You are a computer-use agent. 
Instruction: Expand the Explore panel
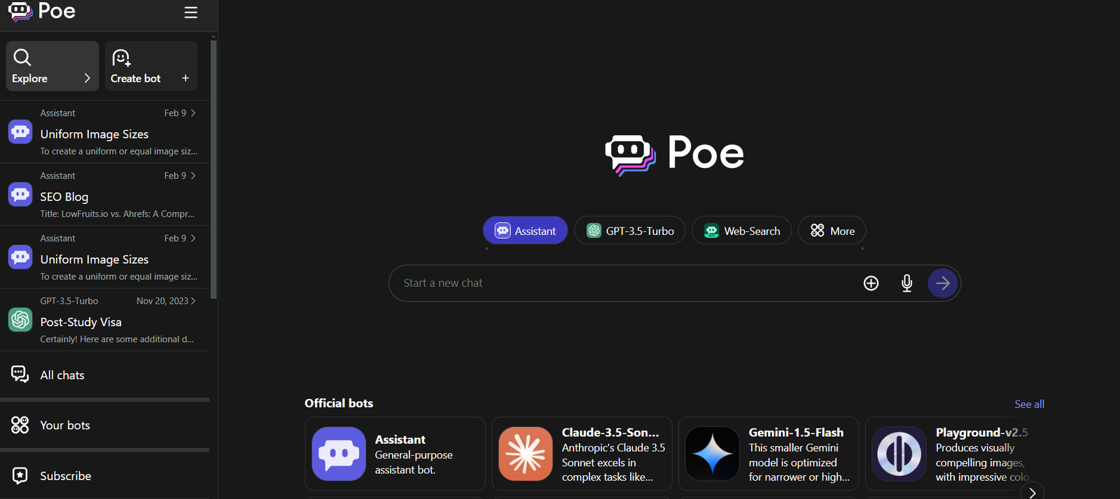pos(52,66)
